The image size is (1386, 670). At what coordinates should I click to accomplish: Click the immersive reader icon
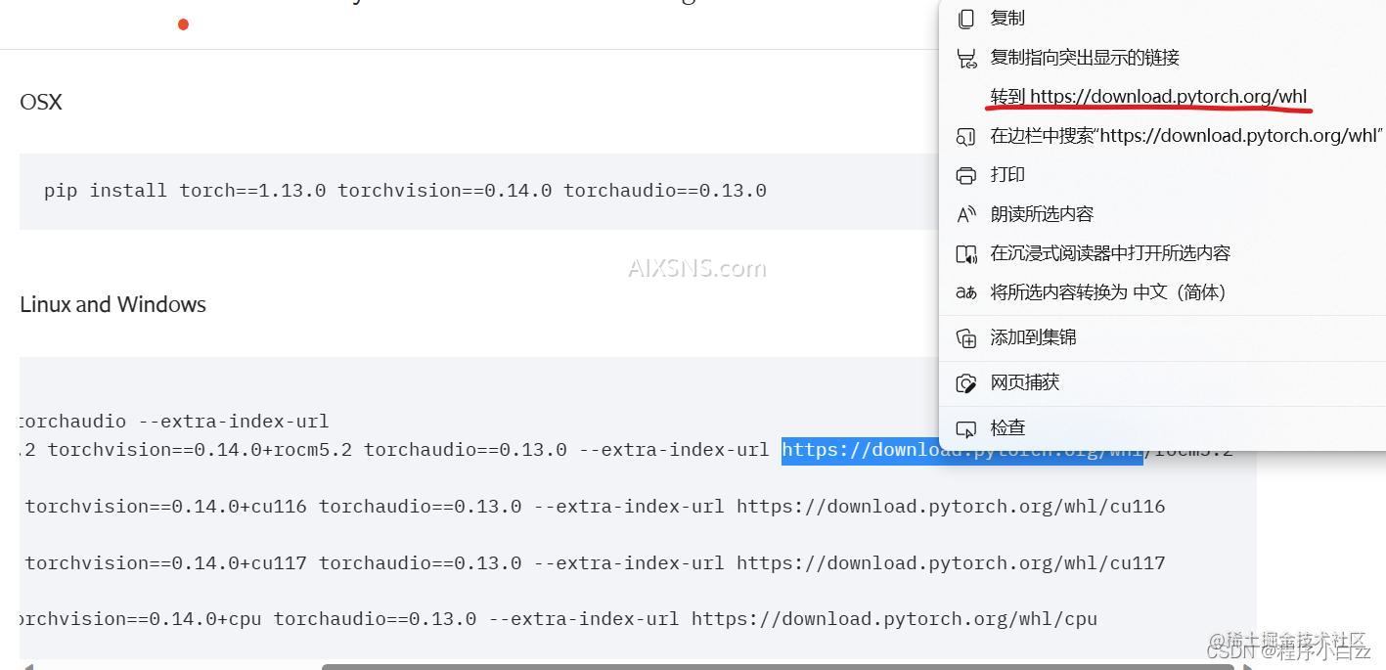[966, 253]
